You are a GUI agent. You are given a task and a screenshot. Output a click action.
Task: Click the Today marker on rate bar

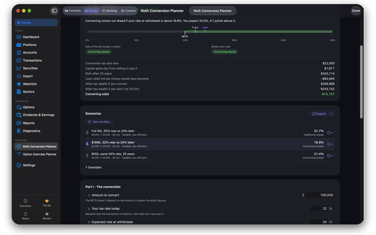pos(195,29)
